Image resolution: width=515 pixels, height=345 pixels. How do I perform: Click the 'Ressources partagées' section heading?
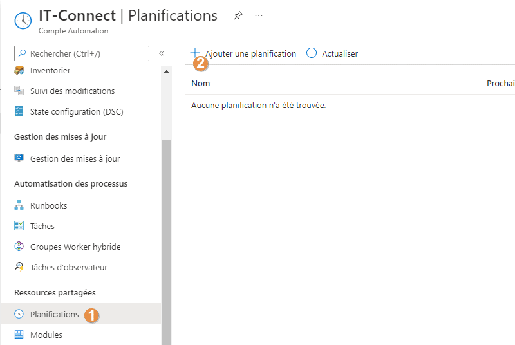tap(55, 292)
